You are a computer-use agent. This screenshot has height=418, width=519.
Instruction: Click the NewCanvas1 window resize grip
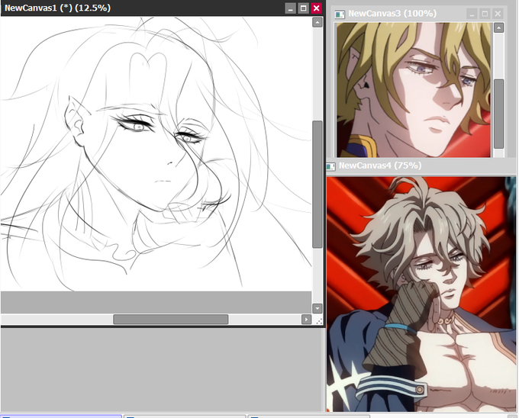pyautogui.click(x=319, y=321)
